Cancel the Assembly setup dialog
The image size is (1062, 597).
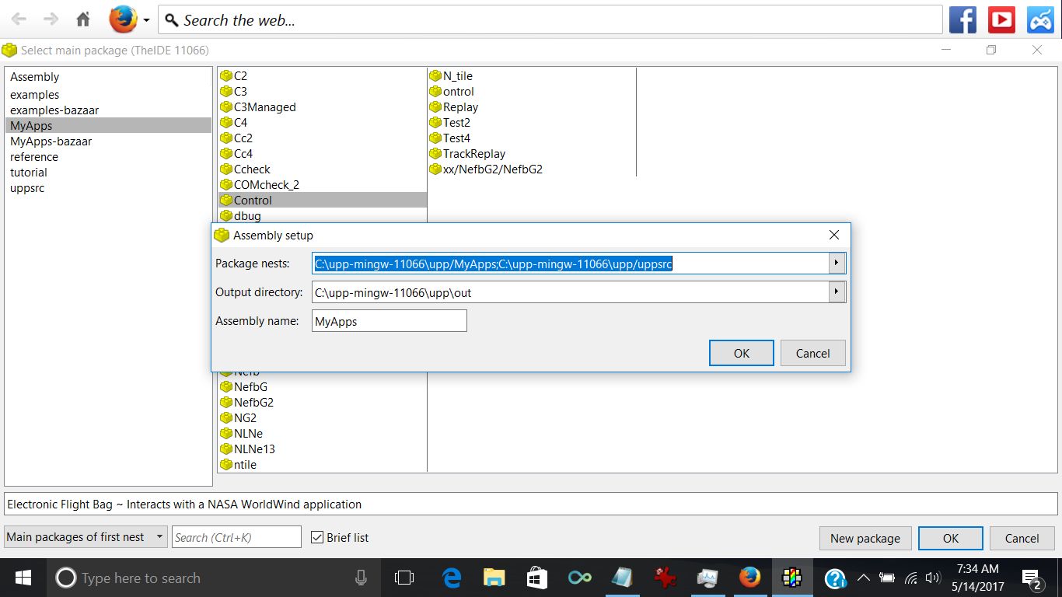tap(812, 353)
